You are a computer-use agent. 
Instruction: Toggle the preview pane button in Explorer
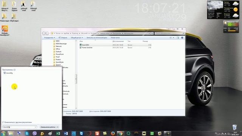(178, 38)
